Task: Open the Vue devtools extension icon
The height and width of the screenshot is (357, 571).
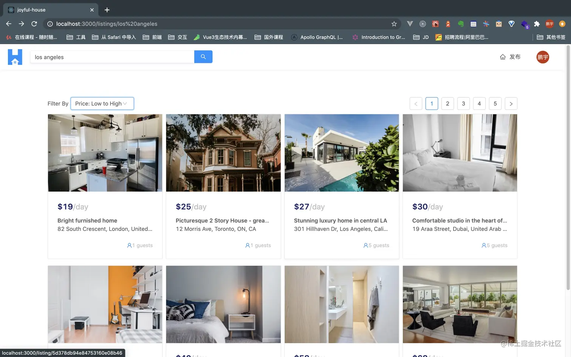Action: [410, 24]
